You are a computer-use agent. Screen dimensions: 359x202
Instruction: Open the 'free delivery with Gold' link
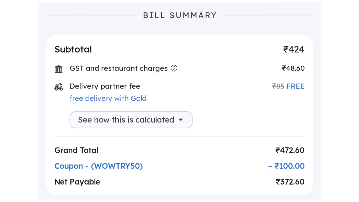pos(108,98)
